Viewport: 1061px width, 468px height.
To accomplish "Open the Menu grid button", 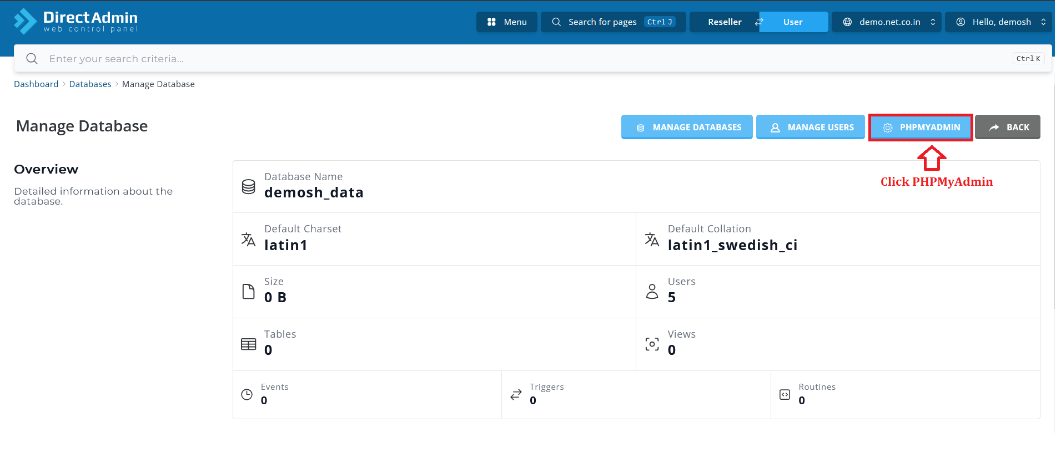I will 507,22.
